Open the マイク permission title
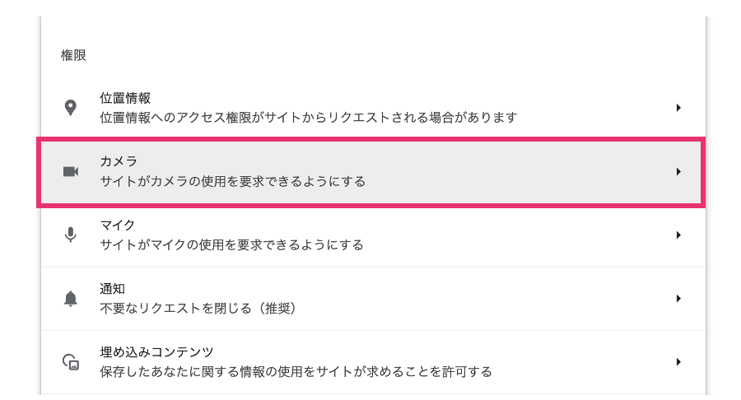Image resolution: width=741 pixels, height=400 pixels. pyautogui.click(x=118, y=225)
